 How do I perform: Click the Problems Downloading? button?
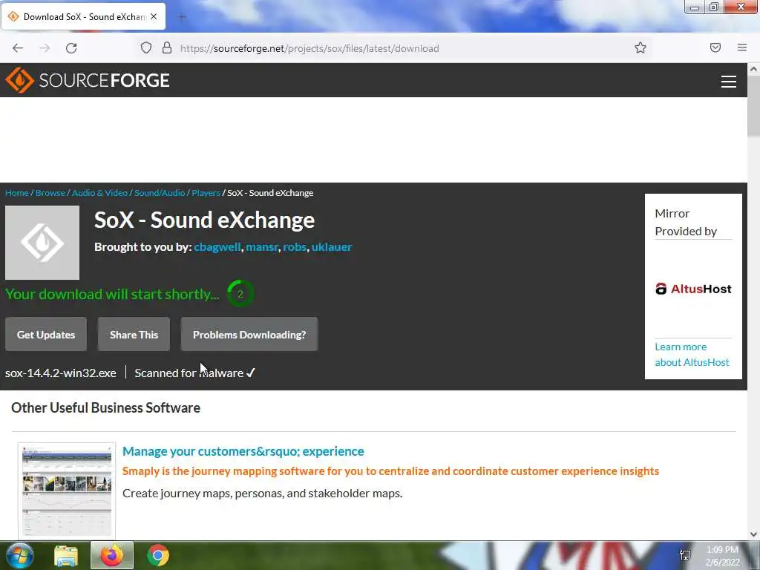point(249,335)
